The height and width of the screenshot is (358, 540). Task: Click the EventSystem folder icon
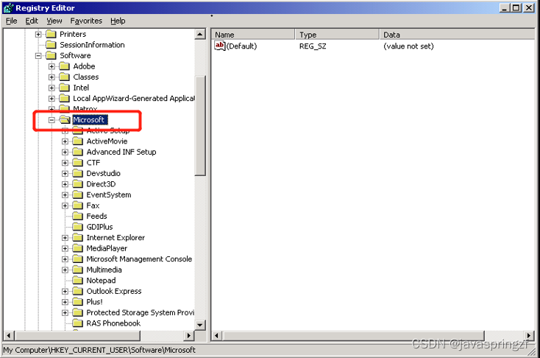[x=78, y=194]
